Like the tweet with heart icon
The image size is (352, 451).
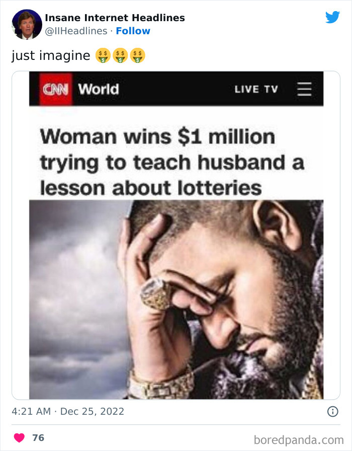click(19, 437)
